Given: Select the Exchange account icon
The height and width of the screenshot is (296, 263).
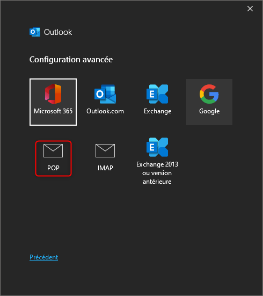Looking at the screenshot, I should coord(157,94).
